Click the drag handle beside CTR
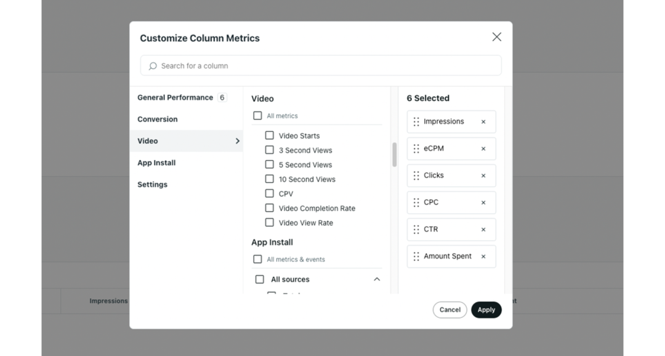 click(416, 230)
